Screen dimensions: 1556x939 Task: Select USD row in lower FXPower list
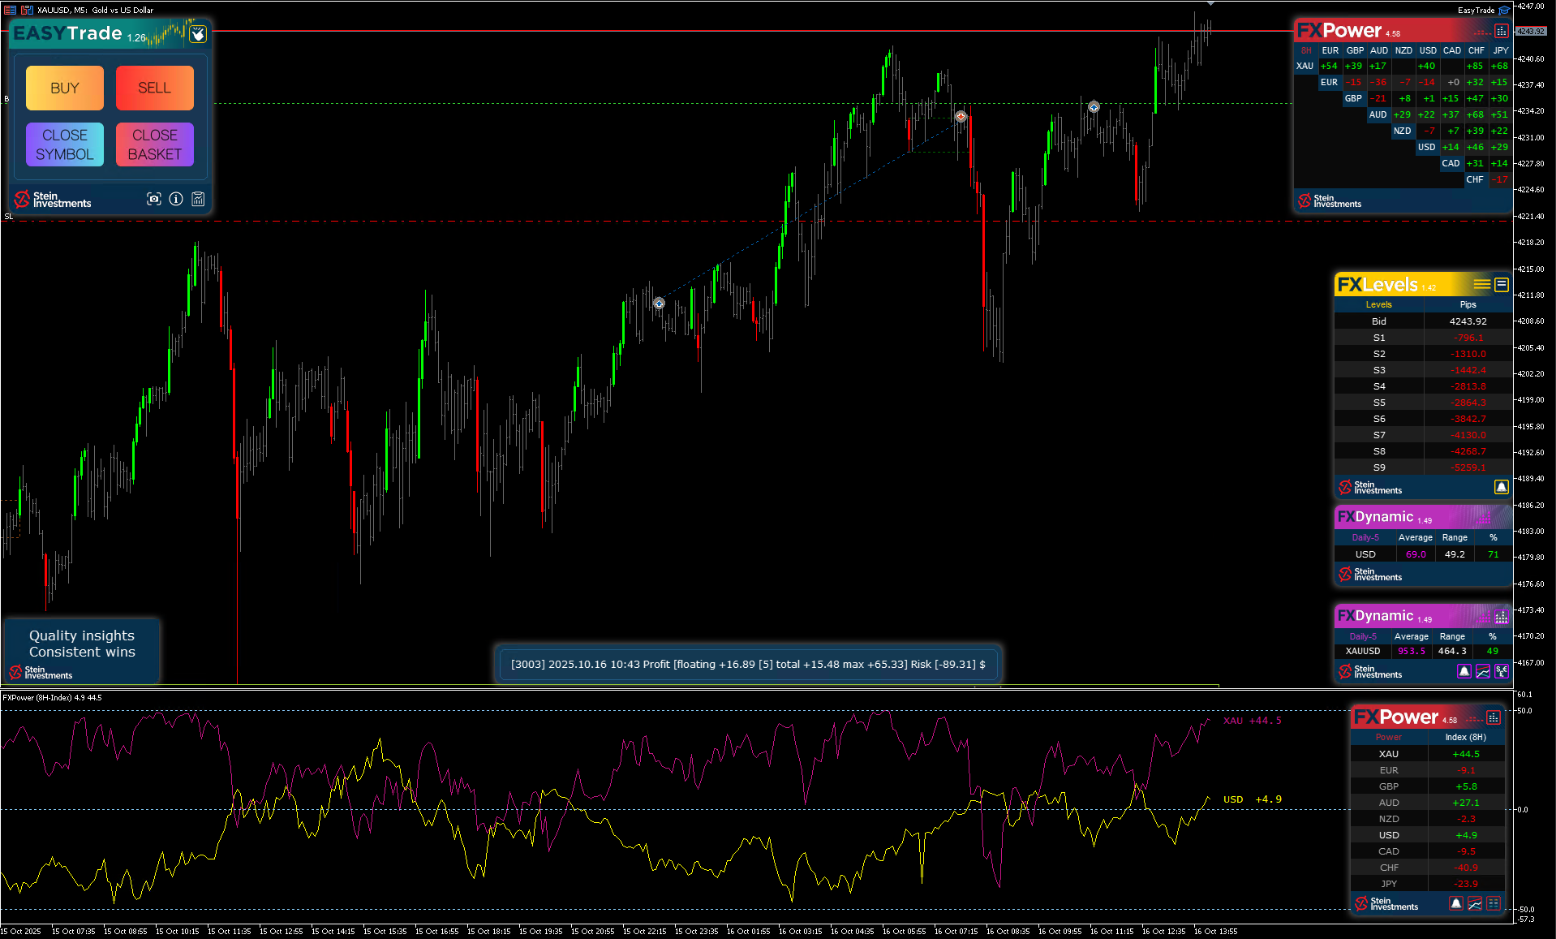point(1428,835)
